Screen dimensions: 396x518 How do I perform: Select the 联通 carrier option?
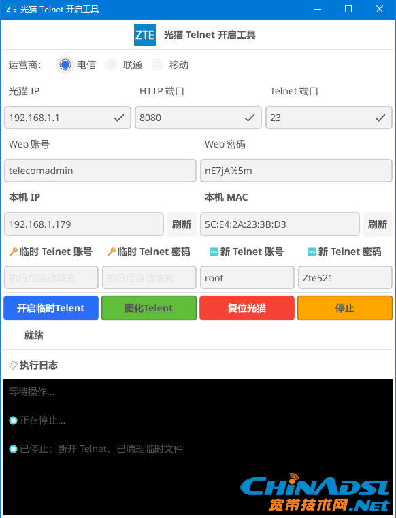[x=112, y=65]
